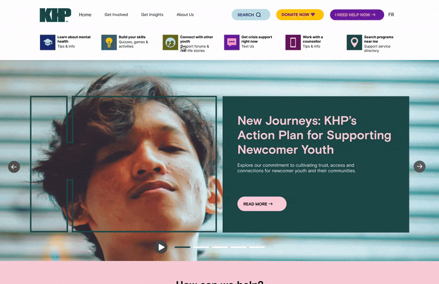Click the chat bubble crisis support icon
439x284 pixels.
(232, 43)
